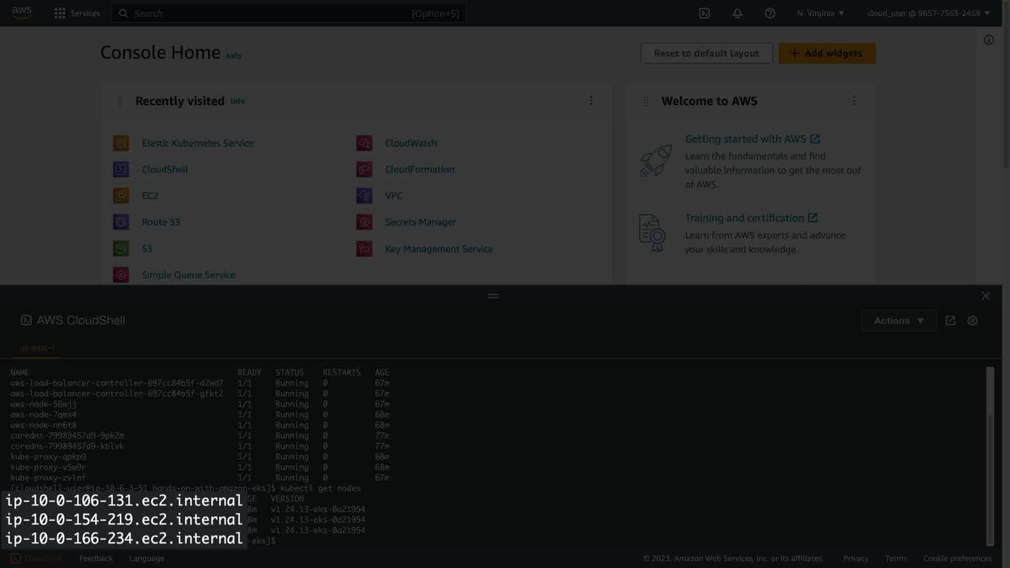Expand the cloud_user account menu
Viewport: 1010px width, 568px height.
928,13
